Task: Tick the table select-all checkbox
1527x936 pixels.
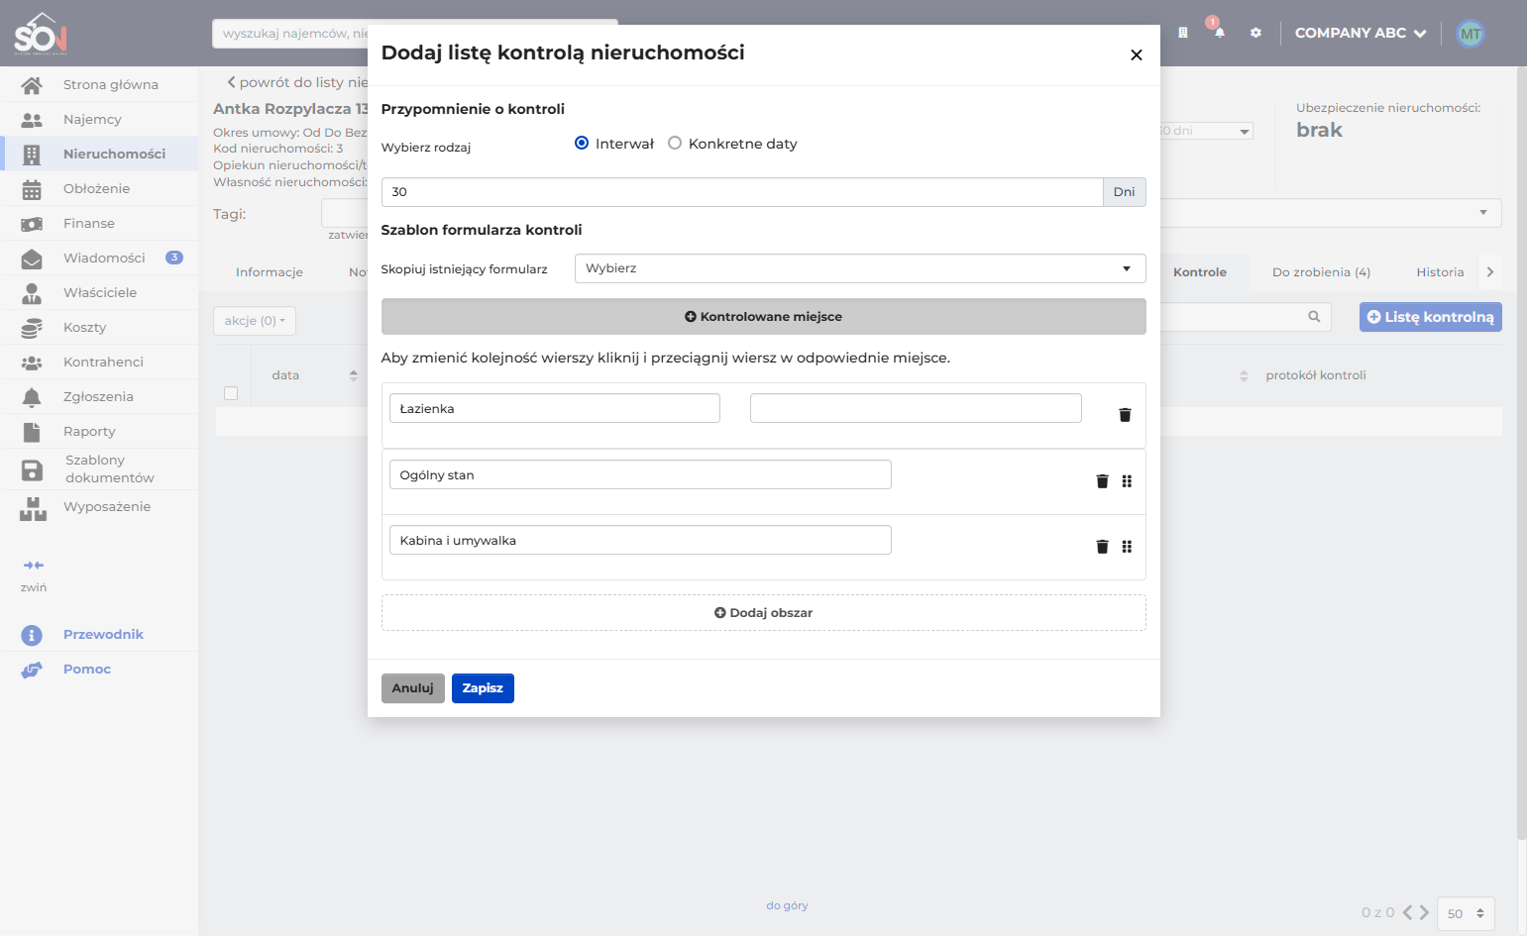Action: 231,393
